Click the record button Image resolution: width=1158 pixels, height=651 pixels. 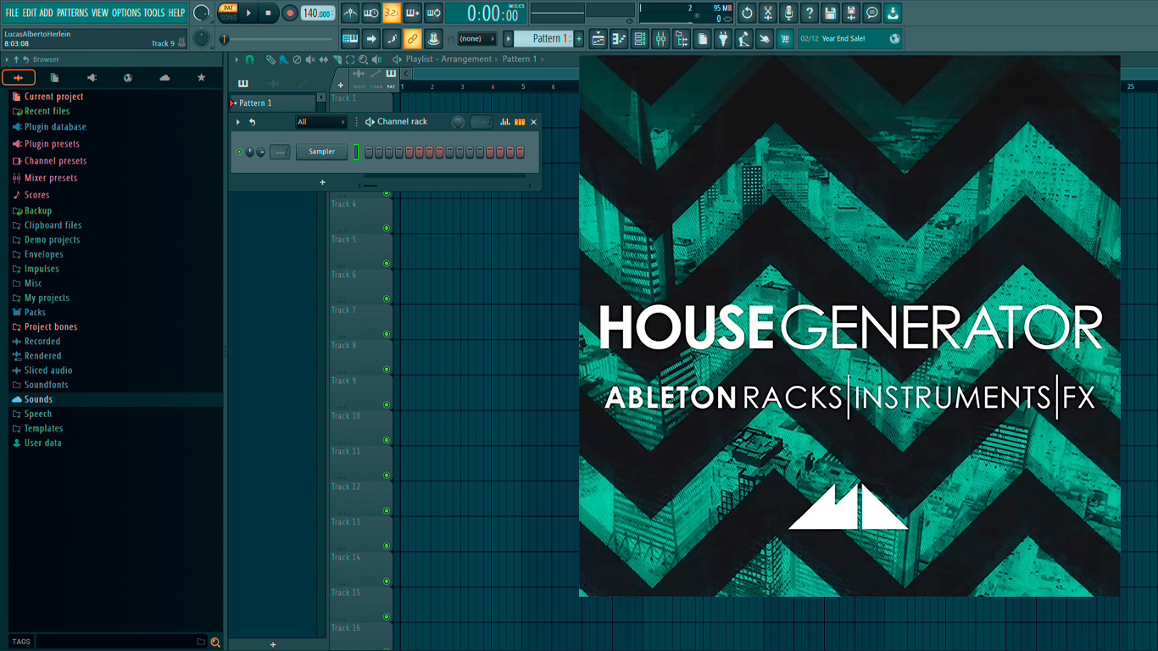[x=290, y=13]
